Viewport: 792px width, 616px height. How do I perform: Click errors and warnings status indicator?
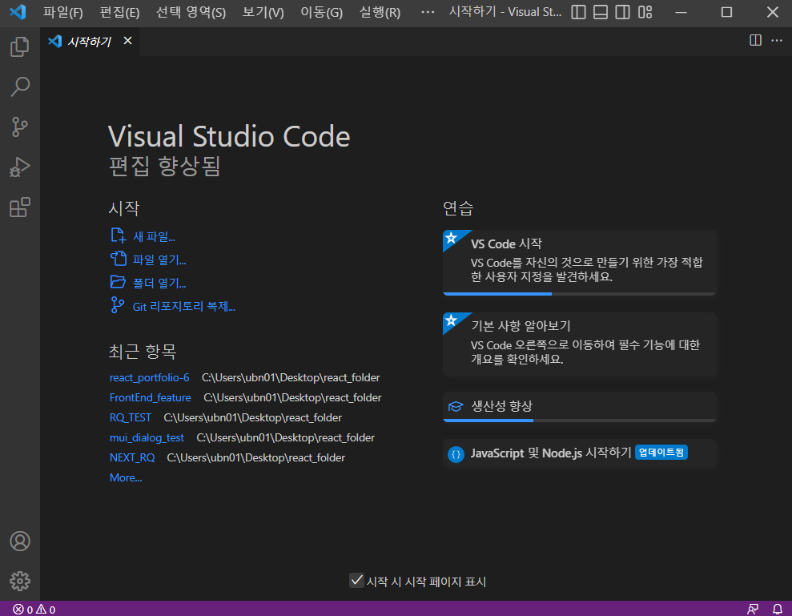coord(34,610)
